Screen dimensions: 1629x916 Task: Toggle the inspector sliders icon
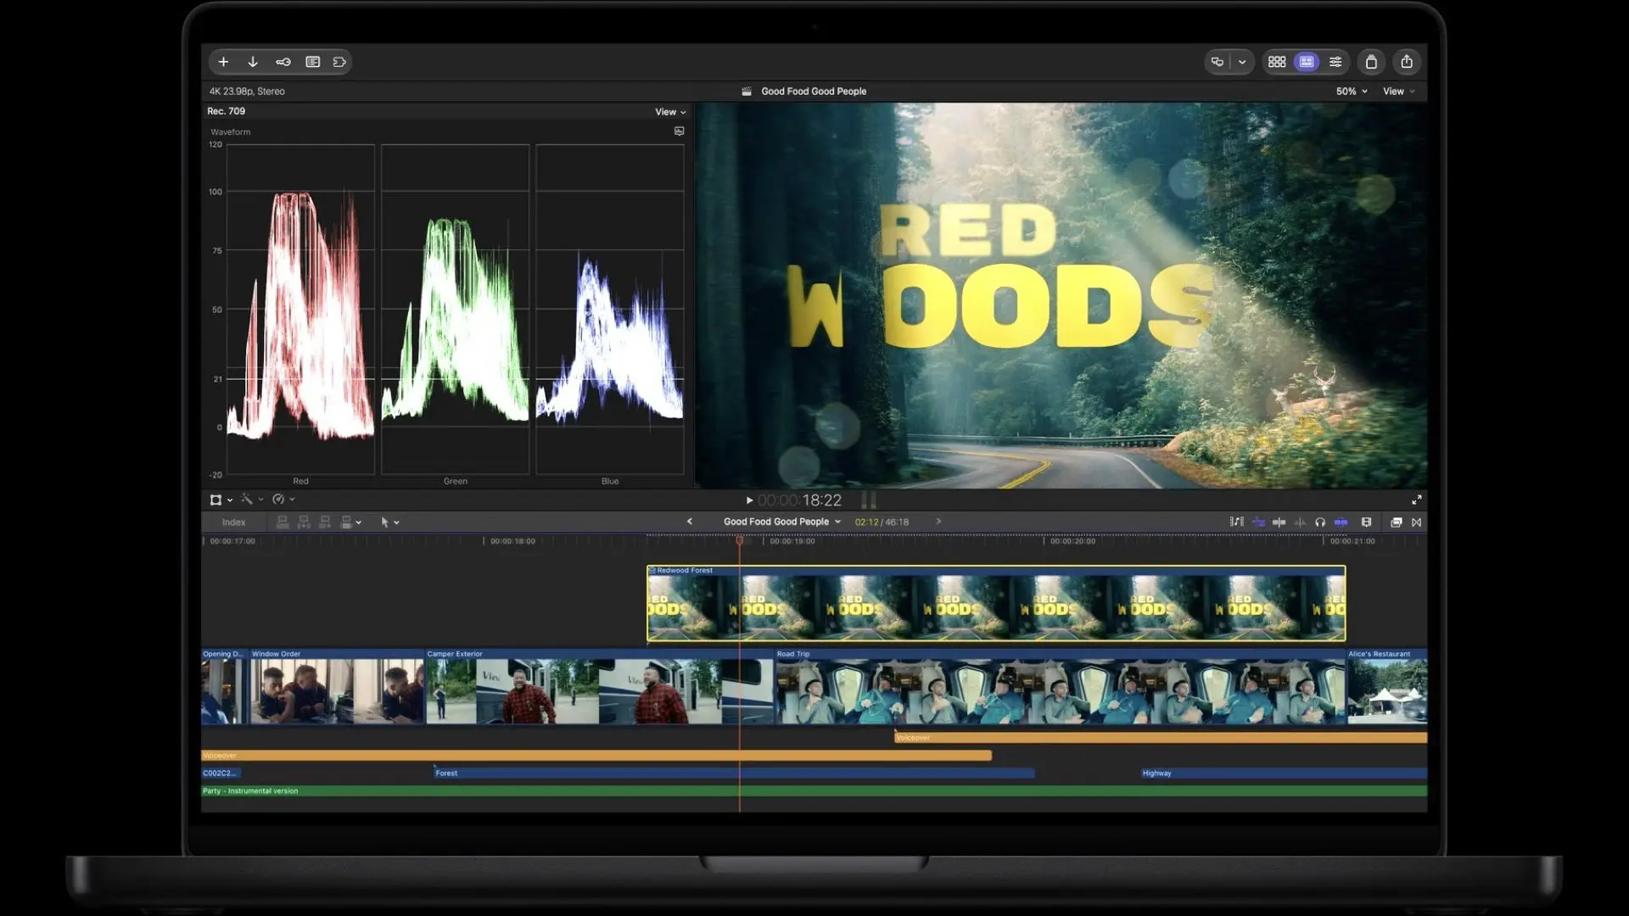click(x=1335, y=62)
